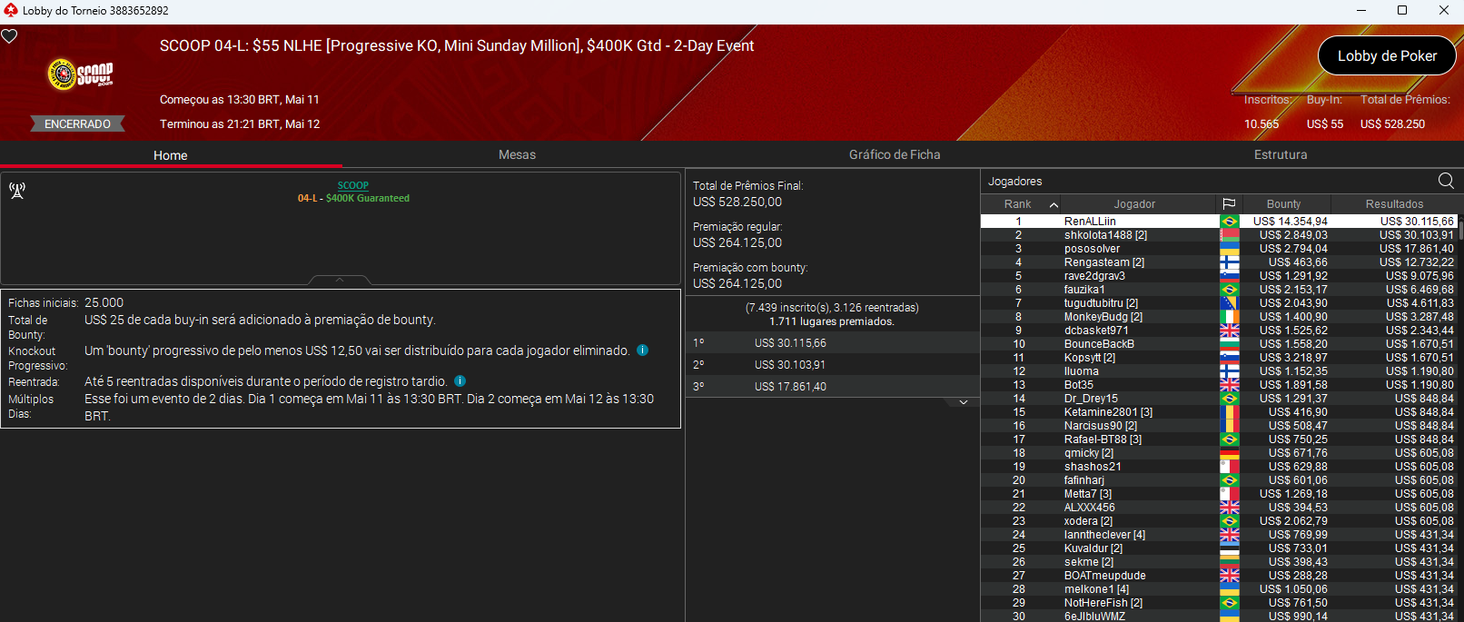Click the SCOOP tournament logo
Screen dimensions: 1464x622
pos(80,74)
